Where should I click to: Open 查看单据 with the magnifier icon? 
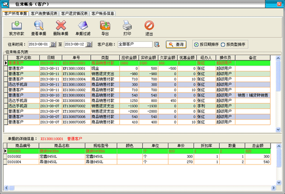pos(39,25)
